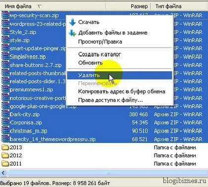Image resolution: width=208 pixels, height=187 pixels.
Task: Click the wp-security-scan.zip archive icon
Action: point(5,15)
